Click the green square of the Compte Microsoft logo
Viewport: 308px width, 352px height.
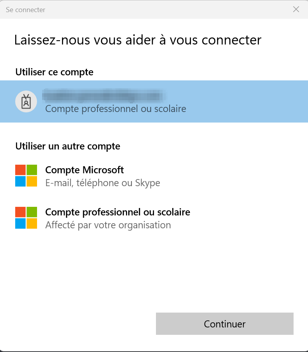point(32,170)
